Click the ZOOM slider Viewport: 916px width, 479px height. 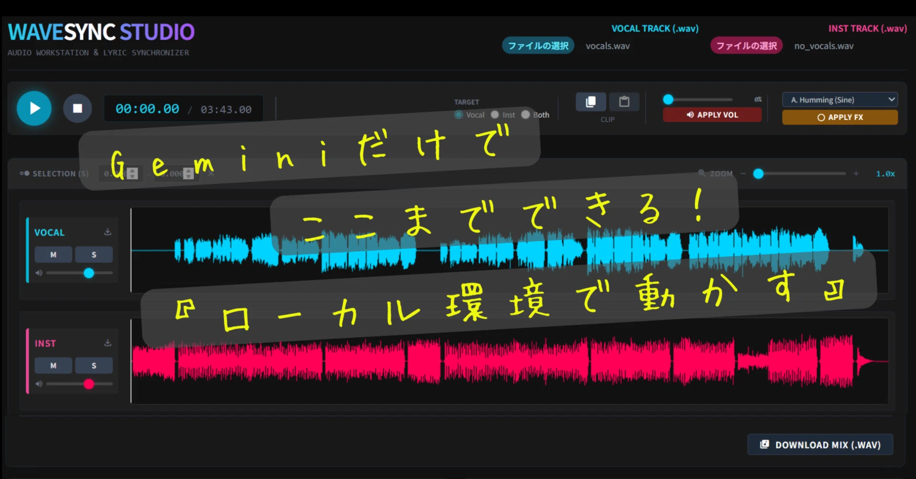(800, 174)
